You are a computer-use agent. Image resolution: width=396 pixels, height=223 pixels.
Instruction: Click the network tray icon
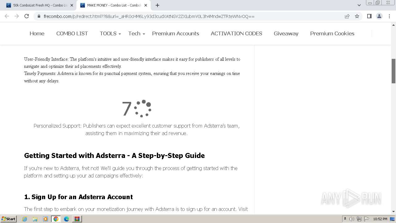point(359,219)
